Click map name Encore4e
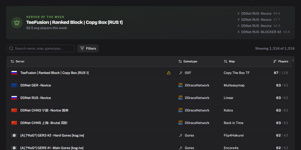Image resolution: width=301 pixels, height=150 pixels. pyautogui.click(x=231, y=148)
